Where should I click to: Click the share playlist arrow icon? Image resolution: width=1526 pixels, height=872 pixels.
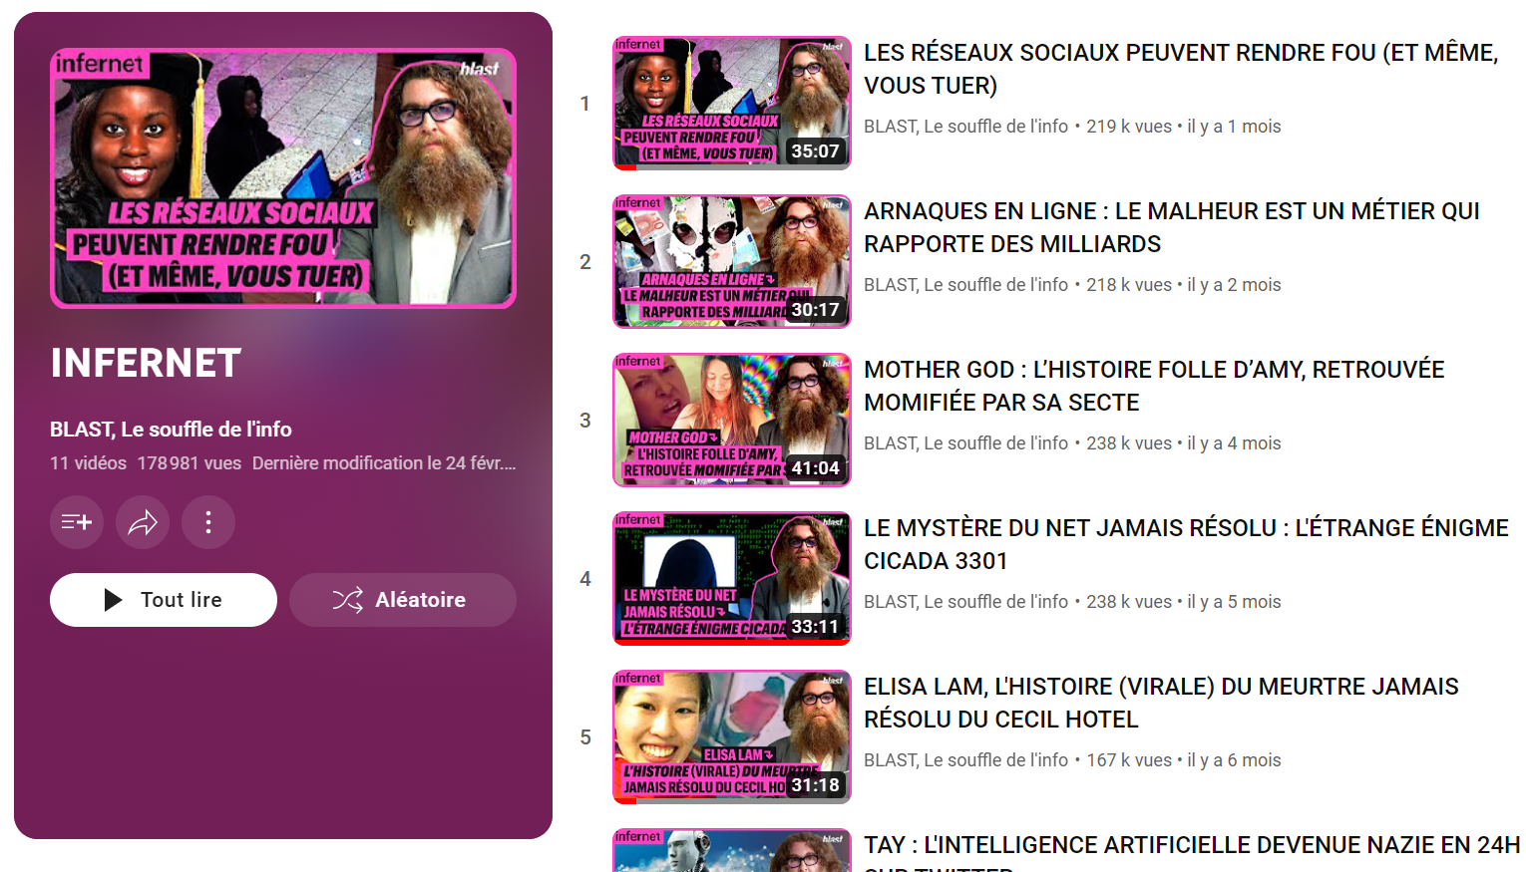click(x=143, y=522)
